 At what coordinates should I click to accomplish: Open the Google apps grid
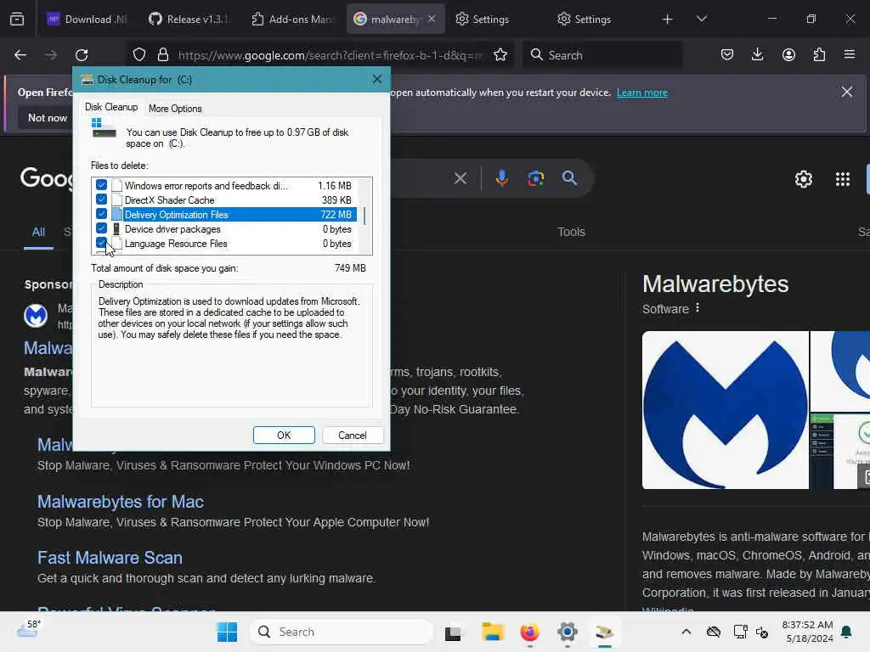click(x=842, y=179)
